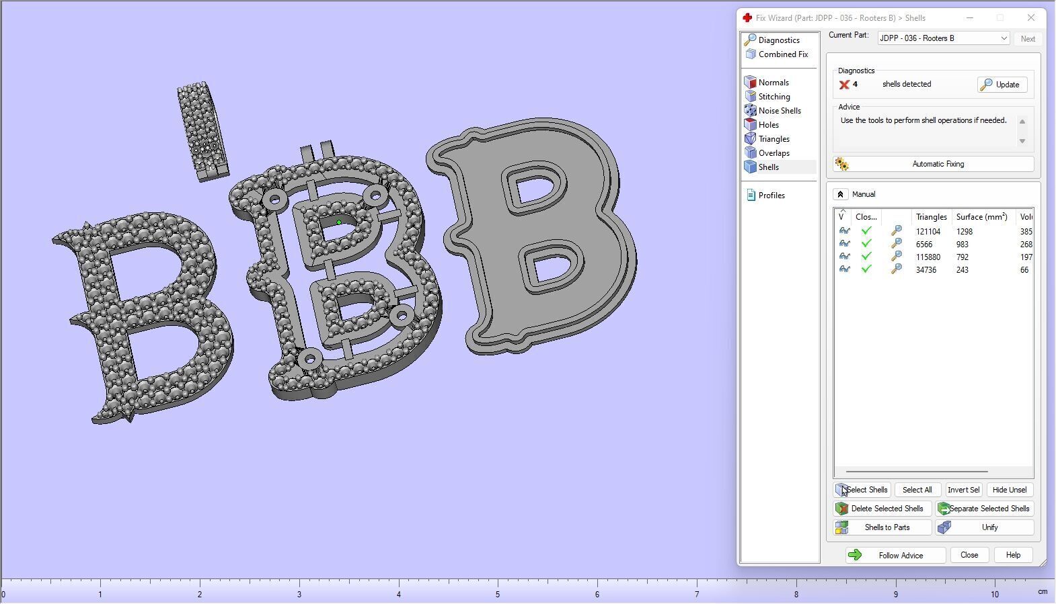Image resolution: width=1056 pixels, height=604 pixels.
Task: Toggle visibility of the 115880-triangle shell
Action: 844,257
